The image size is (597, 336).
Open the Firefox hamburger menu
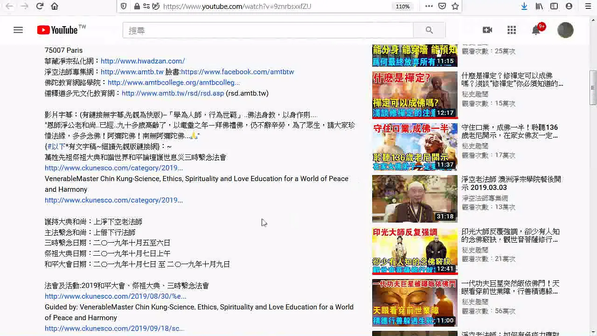click(x=588, y=6)
